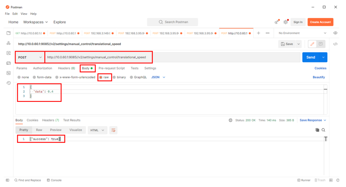Viewport: 346px width, 187px height.
Task: Click the Beautify link
Action: (x=319, y=77)
